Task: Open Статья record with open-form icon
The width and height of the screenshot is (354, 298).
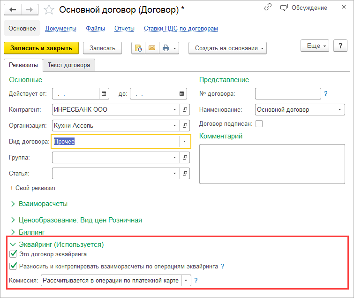Action: pos(185,174)
